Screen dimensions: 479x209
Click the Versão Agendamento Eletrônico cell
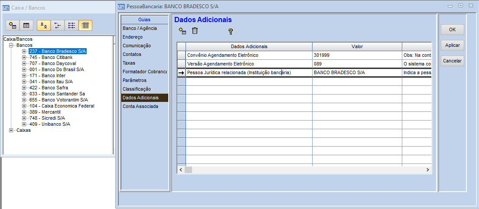[x=249, y=64]
